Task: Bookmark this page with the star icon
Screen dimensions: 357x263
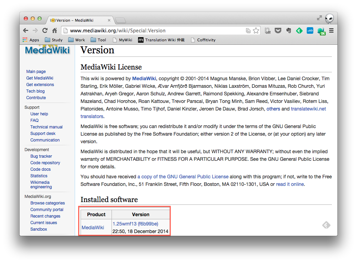Action: pos(256,31)
